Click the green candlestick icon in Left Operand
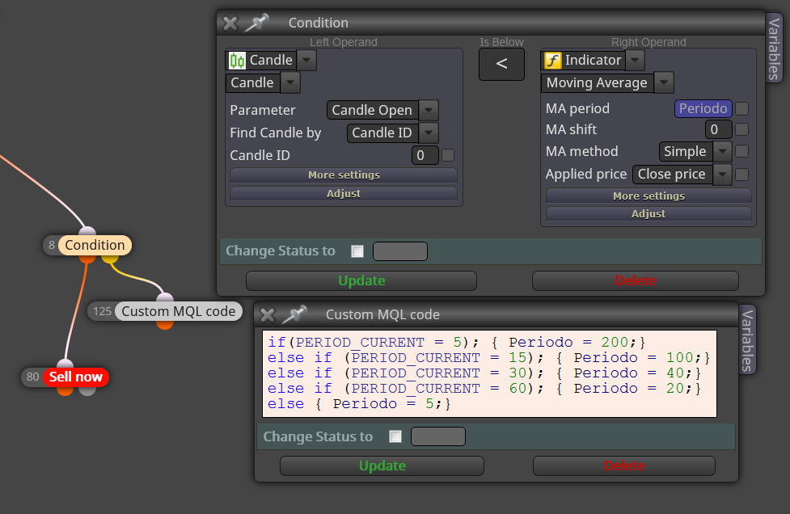 click(x=237, y=61)
